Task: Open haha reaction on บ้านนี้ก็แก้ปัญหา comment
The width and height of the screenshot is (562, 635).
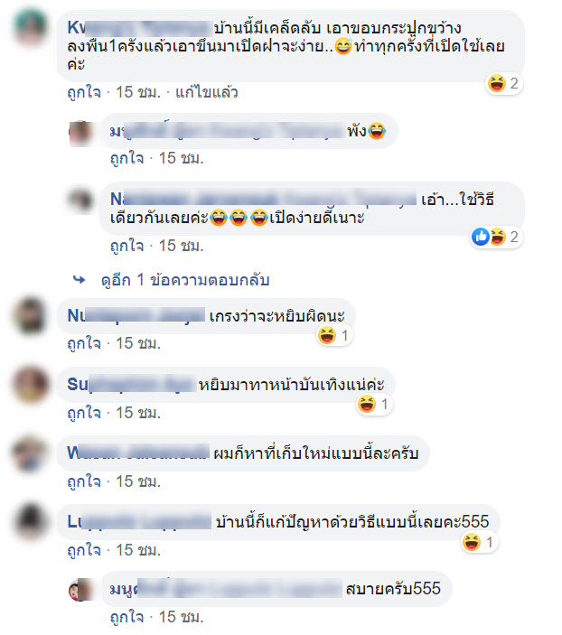Action: coord(480,542)
